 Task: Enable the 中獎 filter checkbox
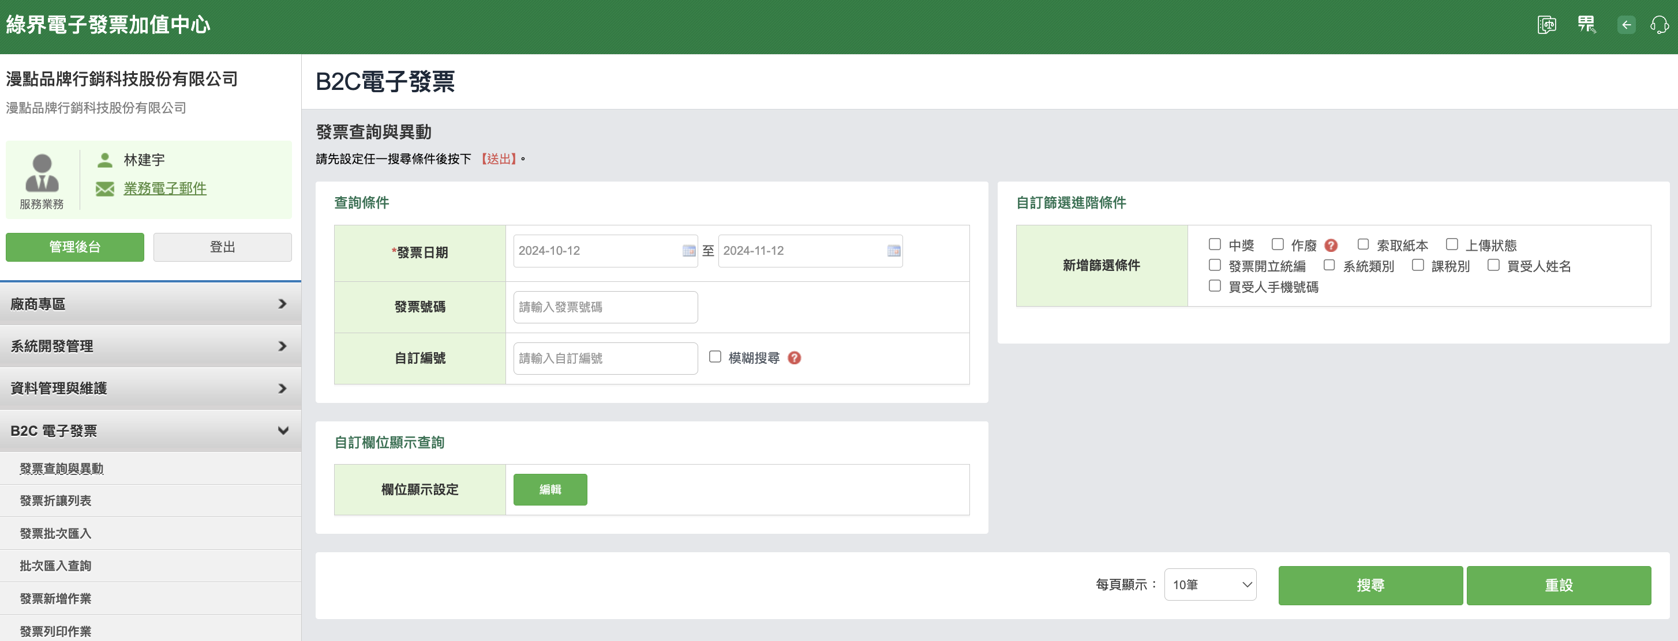click(x=1214, y=244)
